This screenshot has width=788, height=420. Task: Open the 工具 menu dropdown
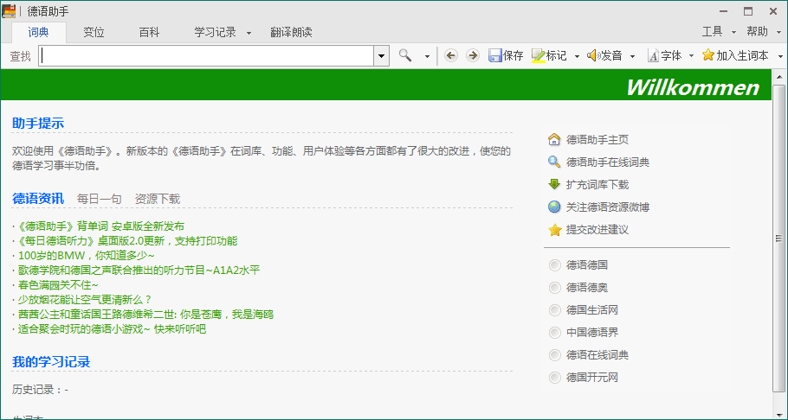click(716, 32)
